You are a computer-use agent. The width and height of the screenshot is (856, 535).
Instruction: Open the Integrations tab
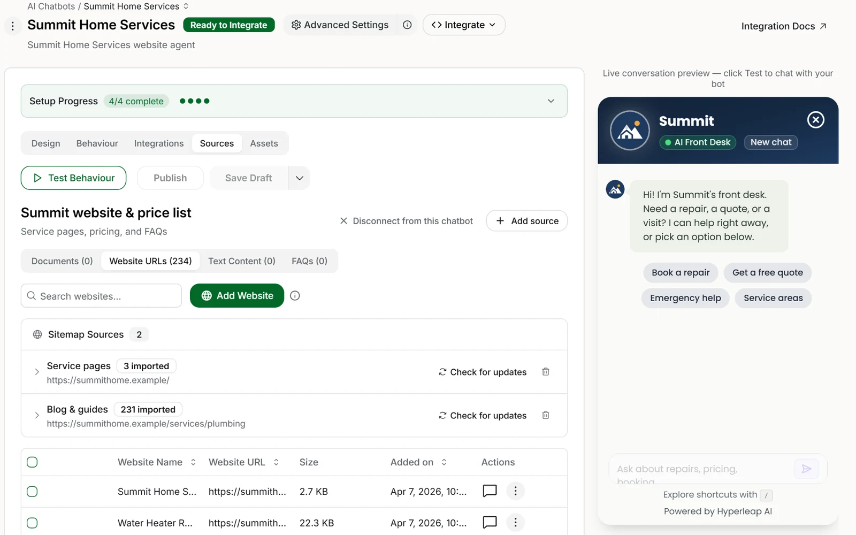tap(159, 143)
